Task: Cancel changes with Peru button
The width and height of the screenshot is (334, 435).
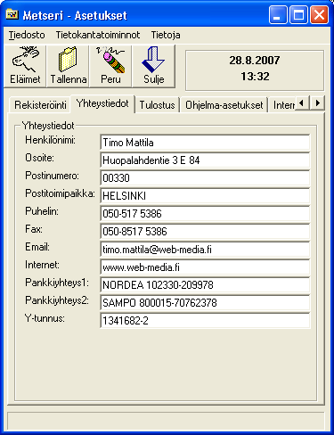Action: (x=110, y=66)
